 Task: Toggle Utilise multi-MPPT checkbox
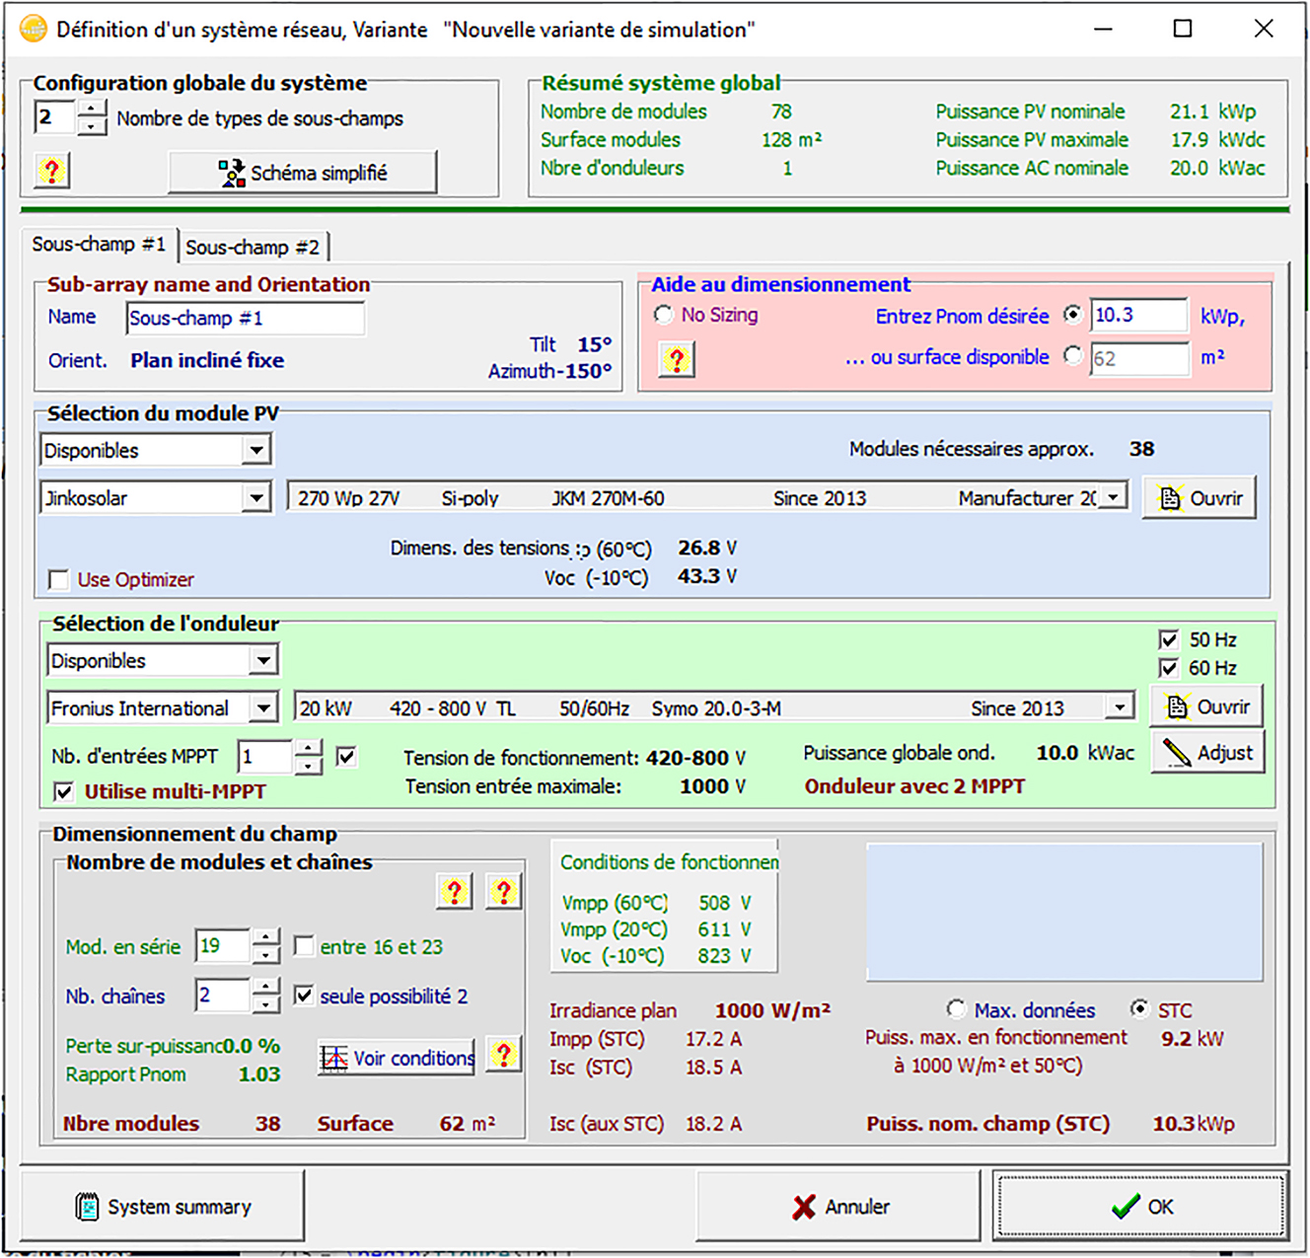coord(63,791)
